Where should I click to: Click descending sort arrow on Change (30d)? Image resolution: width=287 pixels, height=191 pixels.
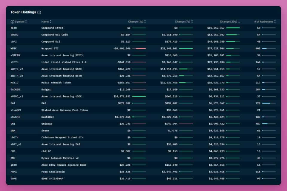(x=239, y=22)
